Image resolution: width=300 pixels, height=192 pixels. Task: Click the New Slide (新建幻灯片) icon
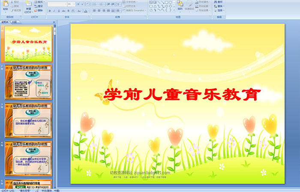pyautogui.click(x=29, y=4)
